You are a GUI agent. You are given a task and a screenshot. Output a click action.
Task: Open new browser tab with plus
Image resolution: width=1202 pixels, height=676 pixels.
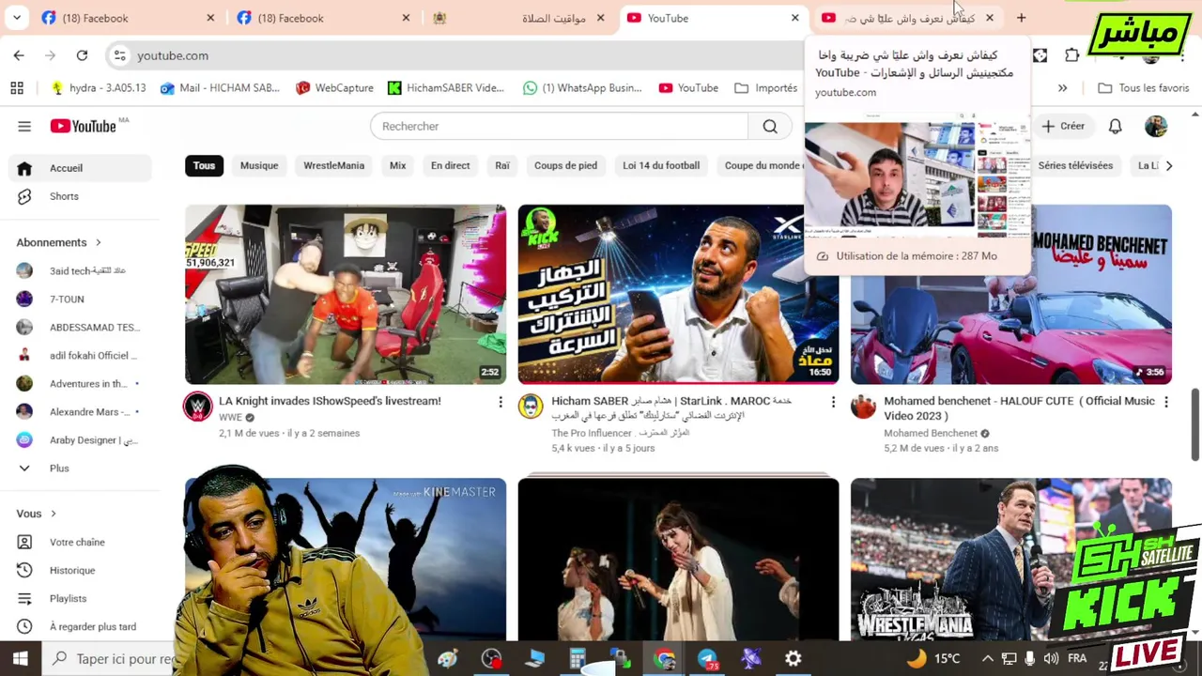click(x=1021, y=18)
